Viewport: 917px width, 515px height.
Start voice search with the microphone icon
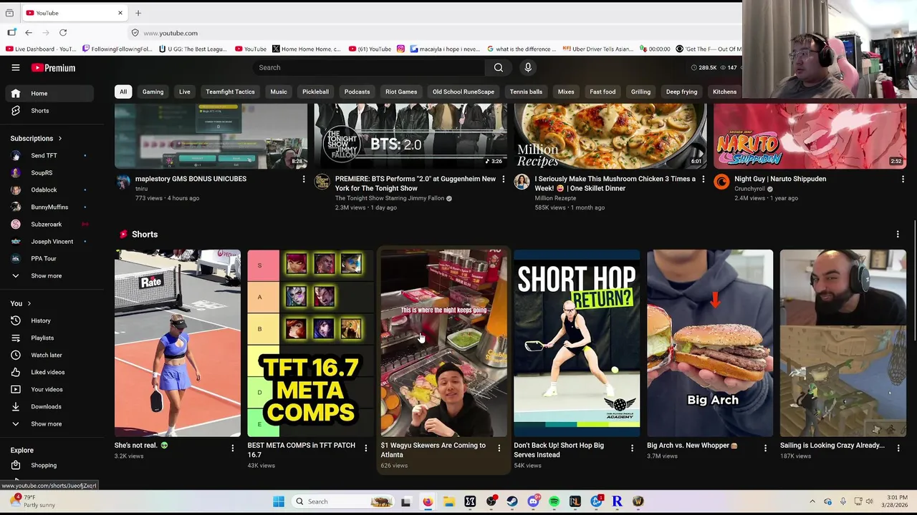pos(528,67)
